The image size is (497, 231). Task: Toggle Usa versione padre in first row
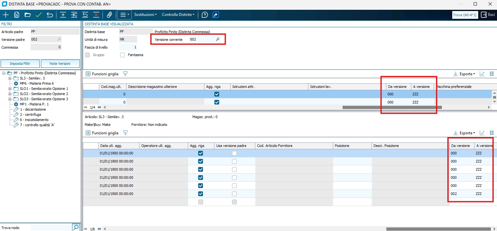click(x=234, y=153)
